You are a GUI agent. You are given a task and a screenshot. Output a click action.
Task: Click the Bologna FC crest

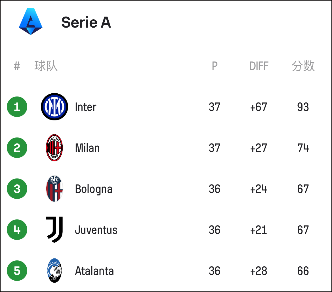(54, 189)
